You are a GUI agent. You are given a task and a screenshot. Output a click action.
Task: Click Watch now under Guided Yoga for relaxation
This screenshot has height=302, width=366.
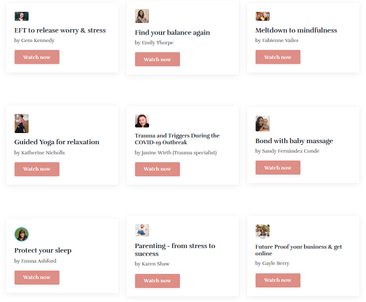(37, 169)
